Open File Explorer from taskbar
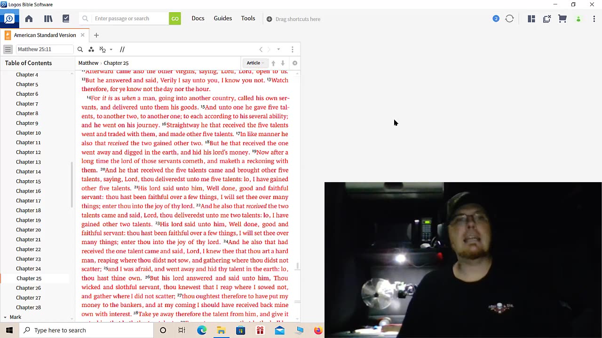Image resolution: width=602 pixels, height=338 pixels. tap(221, 330)
